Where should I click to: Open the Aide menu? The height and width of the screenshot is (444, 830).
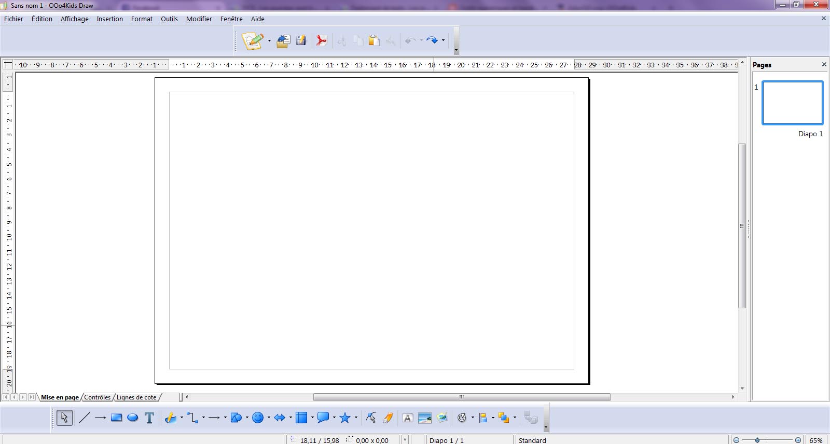(x=258, y=19)
